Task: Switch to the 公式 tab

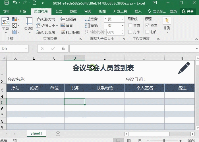Action: [x=59, y=11]
